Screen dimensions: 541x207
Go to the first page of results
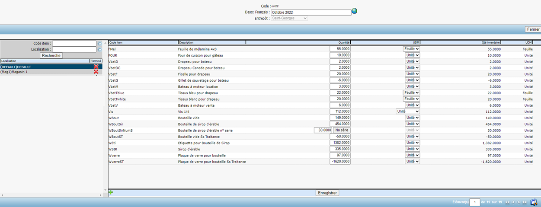pos(507,202)
